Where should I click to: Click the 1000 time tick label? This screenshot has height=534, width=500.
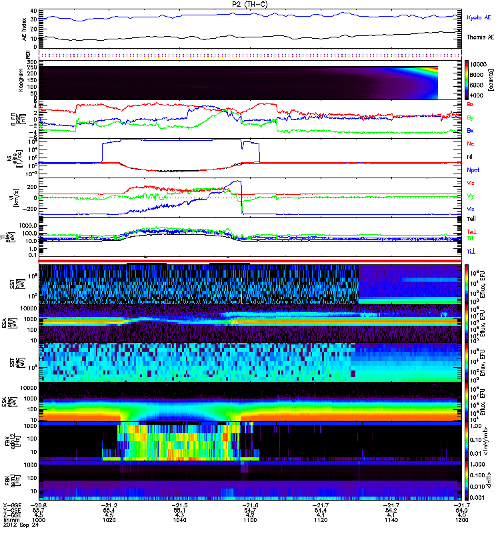(39, 520)
